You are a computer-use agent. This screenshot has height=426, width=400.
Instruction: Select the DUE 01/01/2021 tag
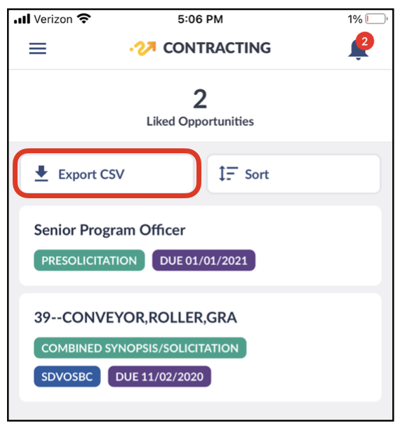click(204, 260)
